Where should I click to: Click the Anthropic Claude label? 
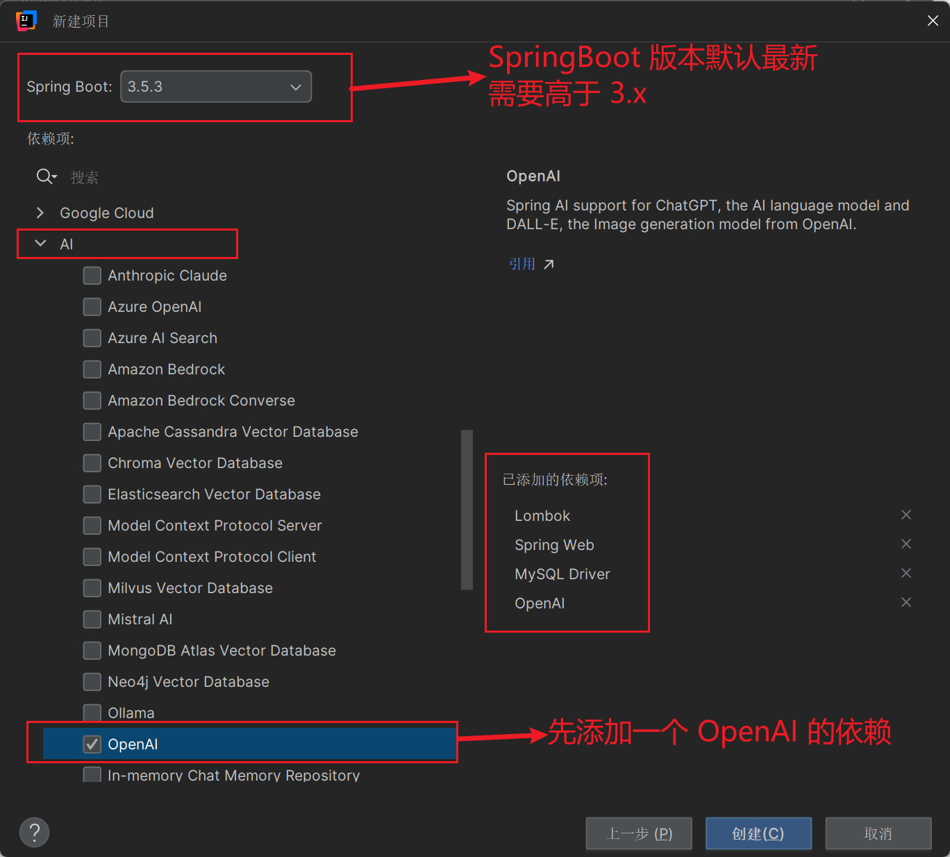click(x=167, y=276)
